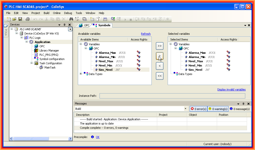Click the New file toolbar icon
The height and width of the screenshot is (150, 255).
coord(9,19)
